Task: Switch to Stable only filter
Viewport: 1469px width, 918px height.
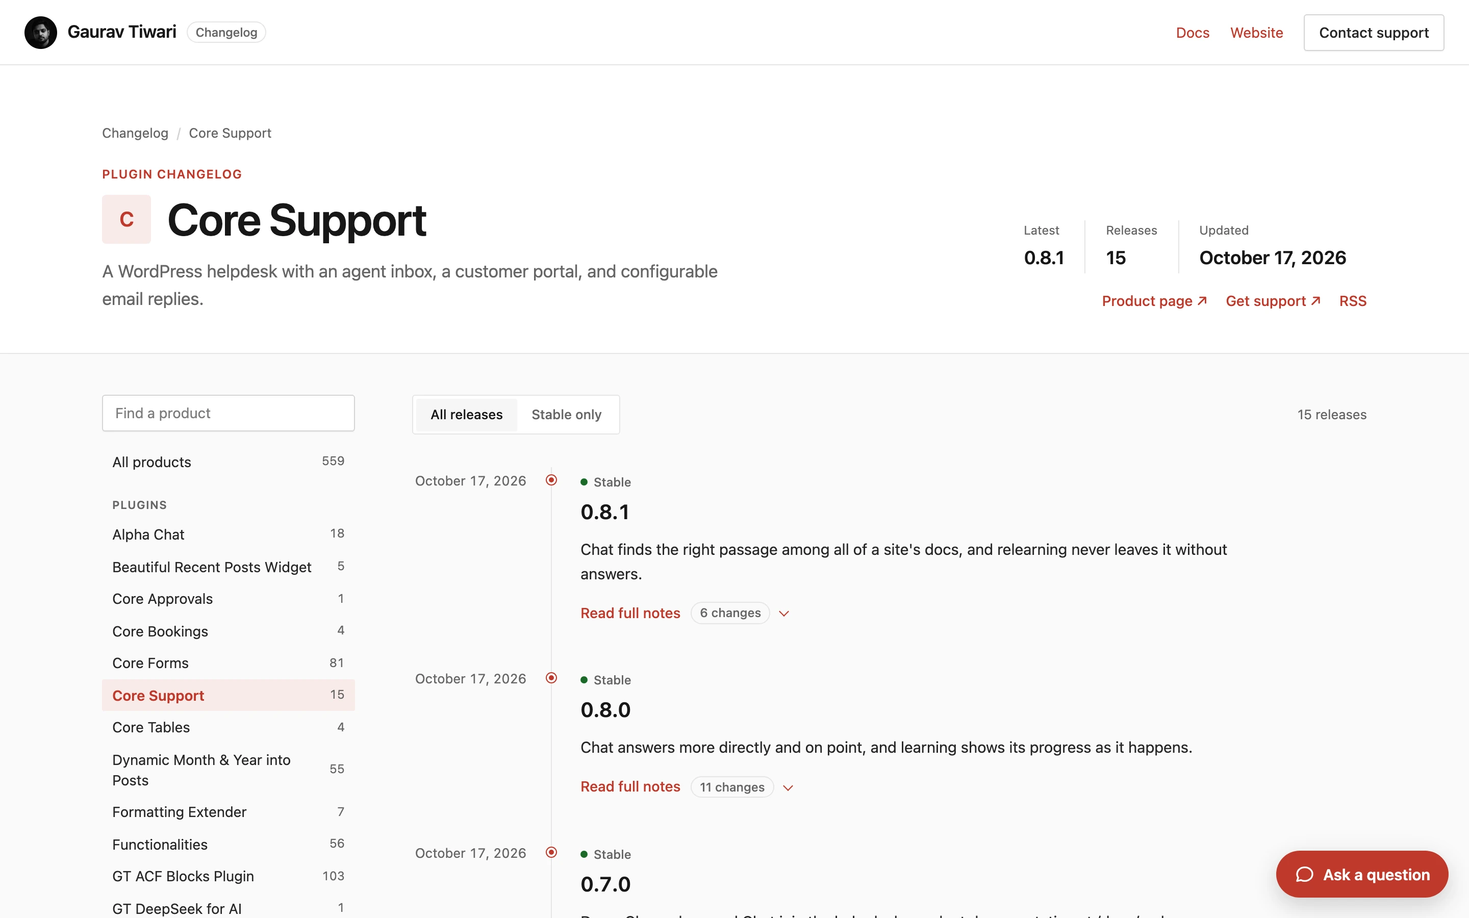Action: tap(566, 414)
